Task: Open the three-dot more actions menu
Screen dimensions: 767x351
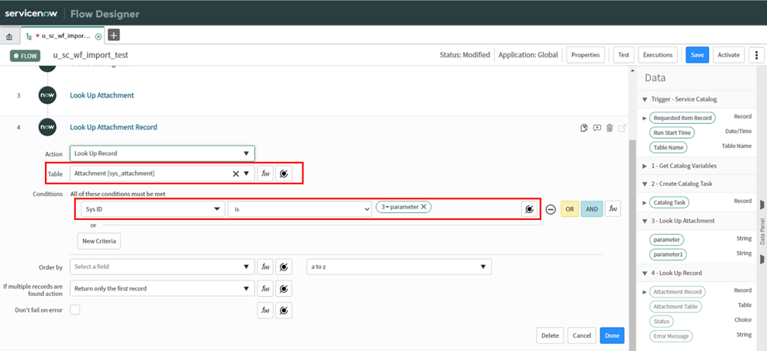Action: pyautogui.click(x=757, y=55)
